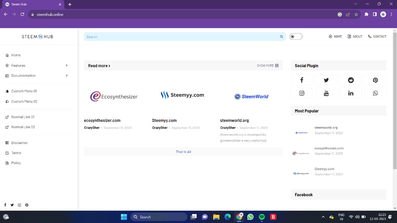The width and height of the screenshot is (397, 223).
Task: Click the Instagram icon at the sidebar bottom
Action: (x=19, y=205)
